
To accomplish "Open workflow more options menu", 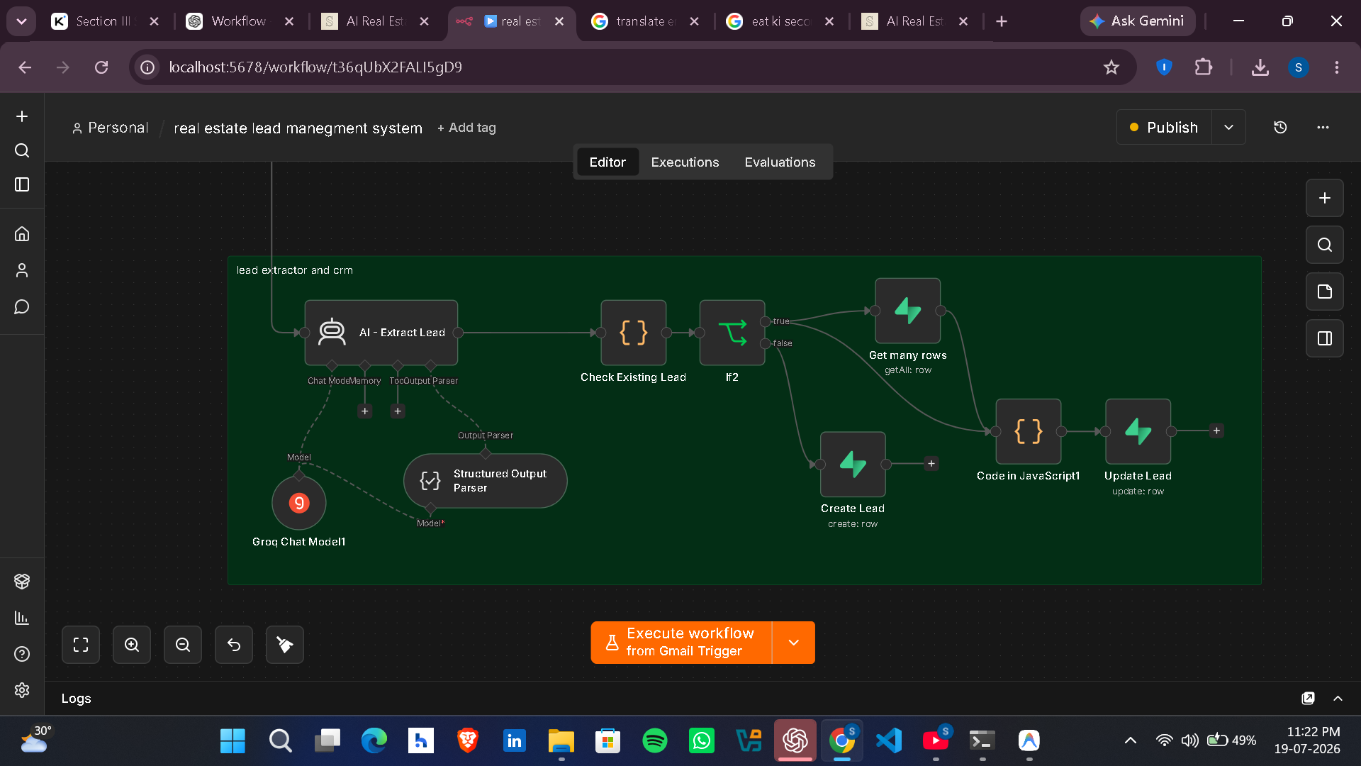I will tap(1323, 128).
